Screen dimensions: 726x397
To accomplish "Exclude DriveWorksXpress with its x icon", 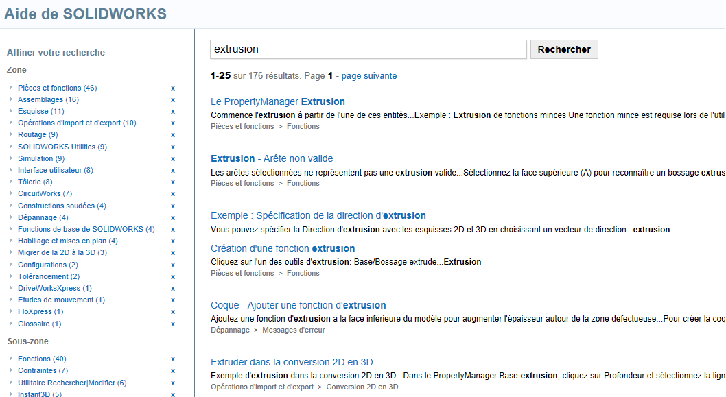I will [173, 288].
